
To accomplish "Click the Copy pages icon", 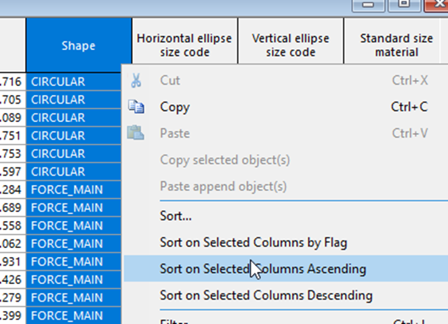I will [x=136, y=107].
